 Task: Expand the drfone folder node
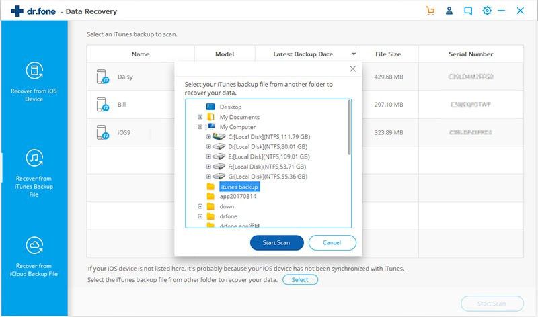pyautogui.click(x=200, y=216)
